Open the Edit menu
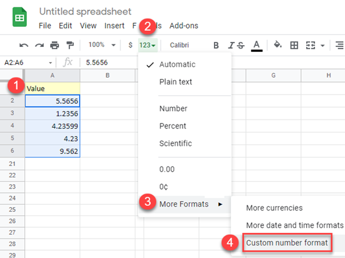This screenshot has height=258, width=345. pos(65,26)
